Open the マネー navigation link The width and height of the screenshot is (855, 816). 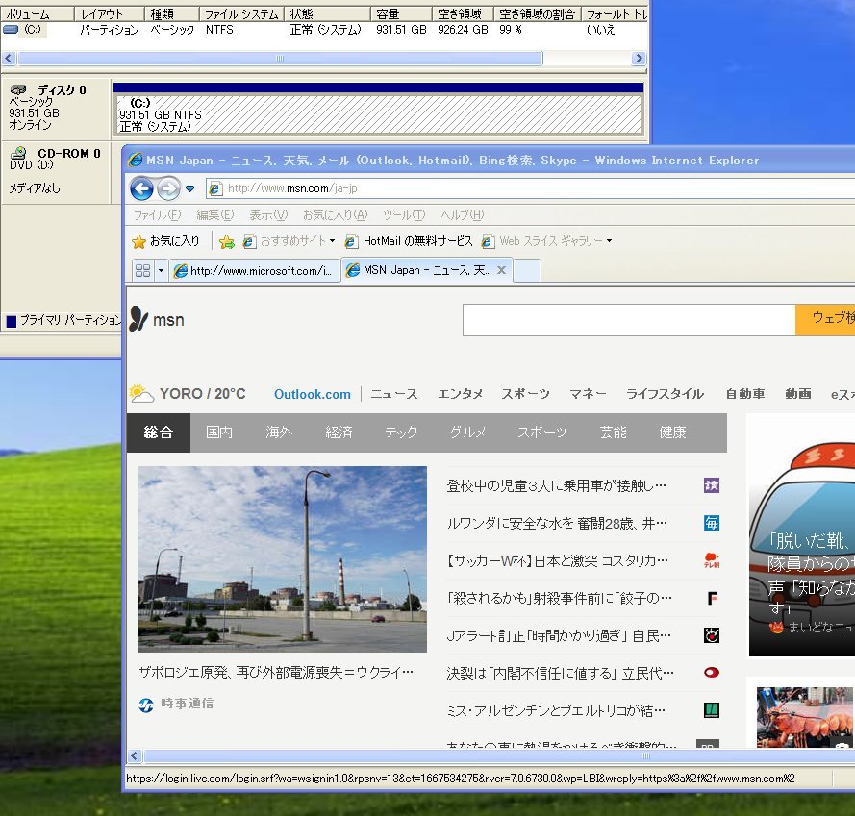[588, 394]
